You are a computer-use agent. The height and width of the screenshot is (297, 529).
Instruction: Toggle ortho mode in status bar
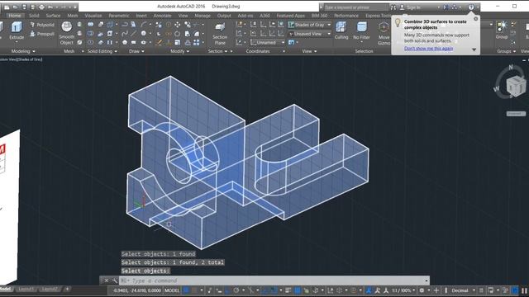(x=227, y=290)
